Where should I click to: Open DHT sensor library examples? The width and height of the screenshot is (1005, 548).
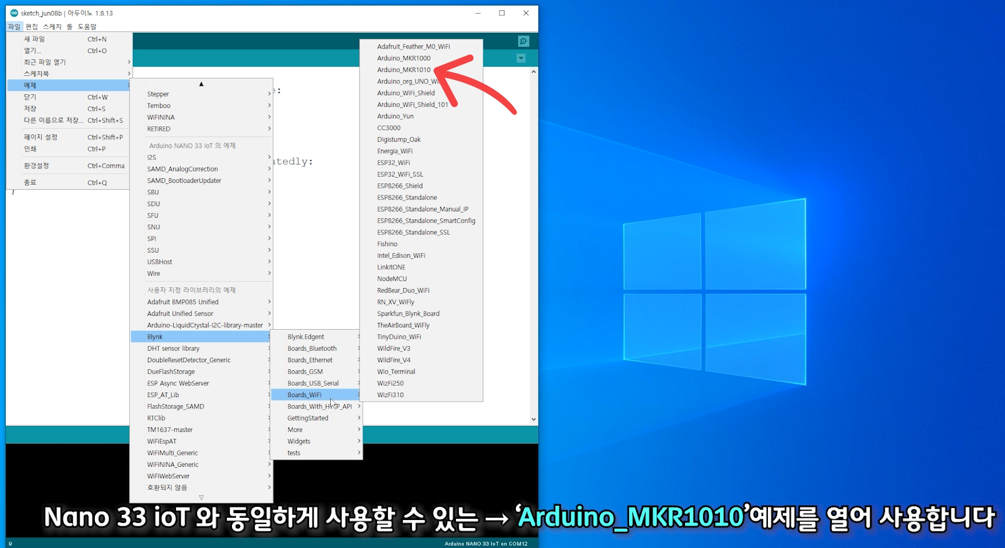tap(202, 349)
